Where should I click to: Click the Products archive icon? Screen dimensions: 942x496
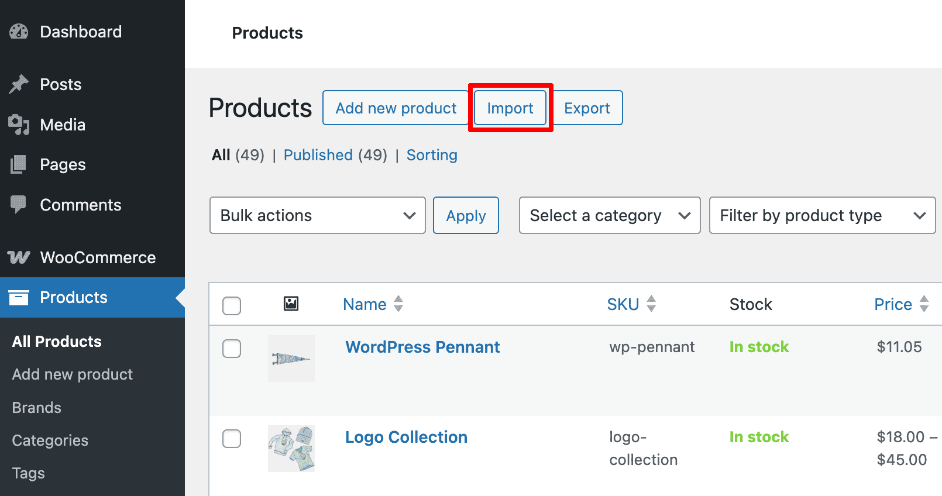point(19,297)
